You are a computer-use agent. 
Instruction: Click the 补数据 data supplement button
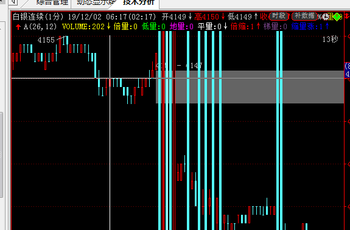[x=304, y=16]
